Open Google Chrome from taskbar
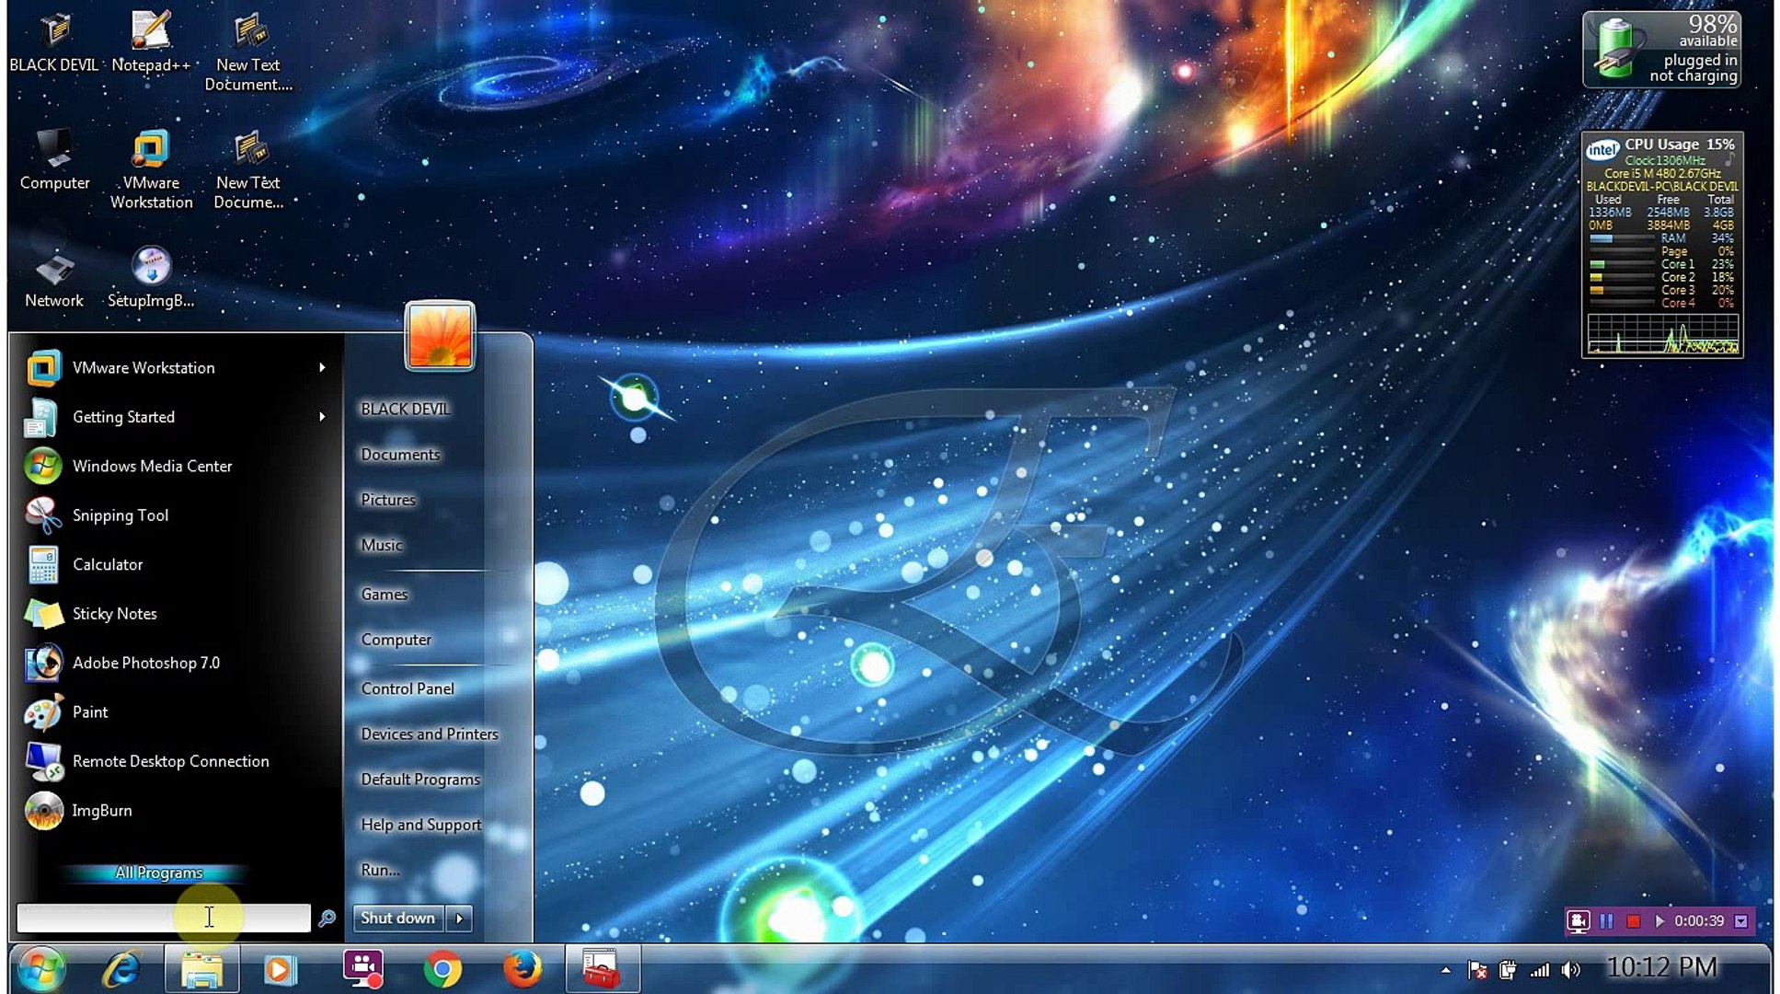The height and width of the screenshot is (994, 1780). point(442,969)
